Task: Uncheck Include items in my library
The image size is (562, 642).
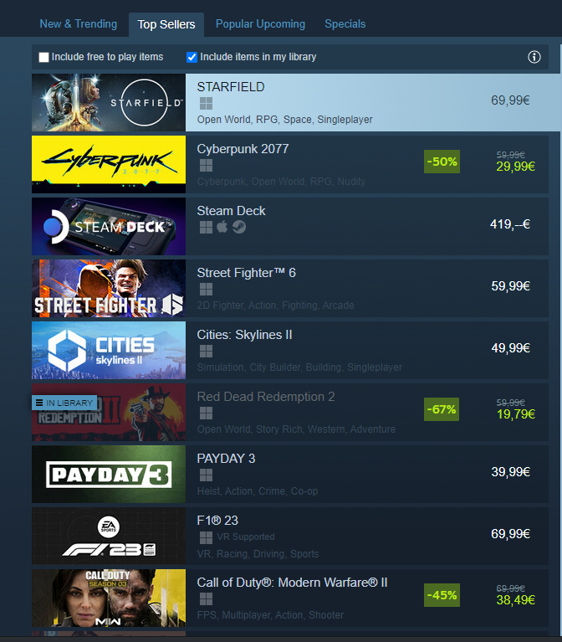Action: pyautogui.click(x=192, y=57)
